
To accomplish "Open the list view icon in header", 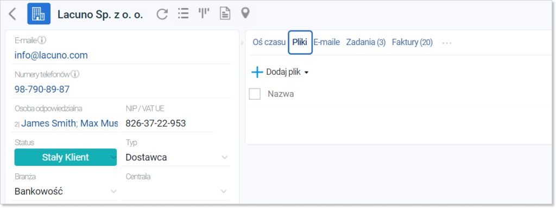I will 183,14.
